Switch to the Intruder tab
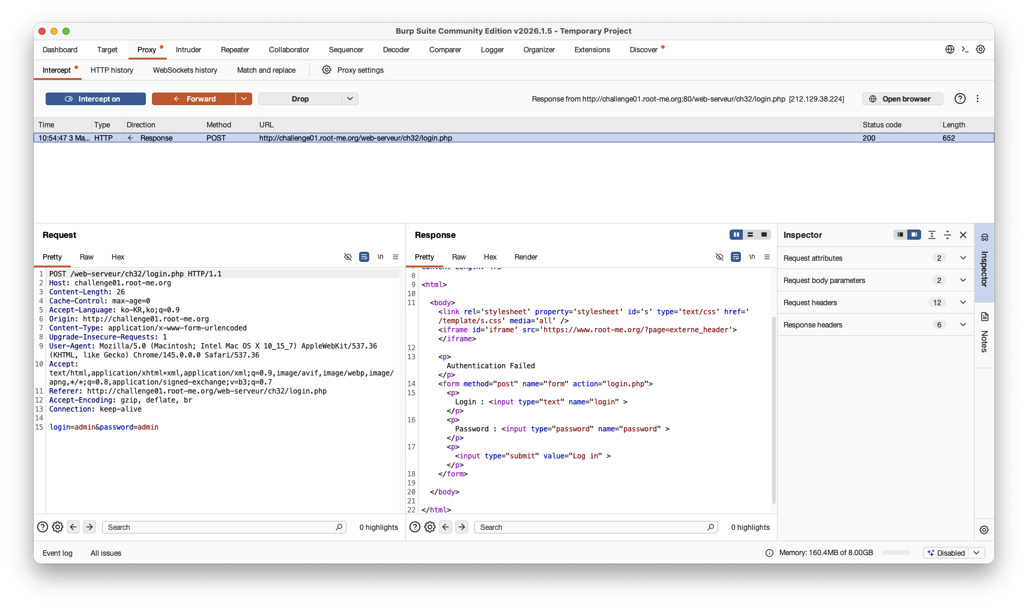The width and height of the screenshot is (1028, 608). (x=189, y=50)
